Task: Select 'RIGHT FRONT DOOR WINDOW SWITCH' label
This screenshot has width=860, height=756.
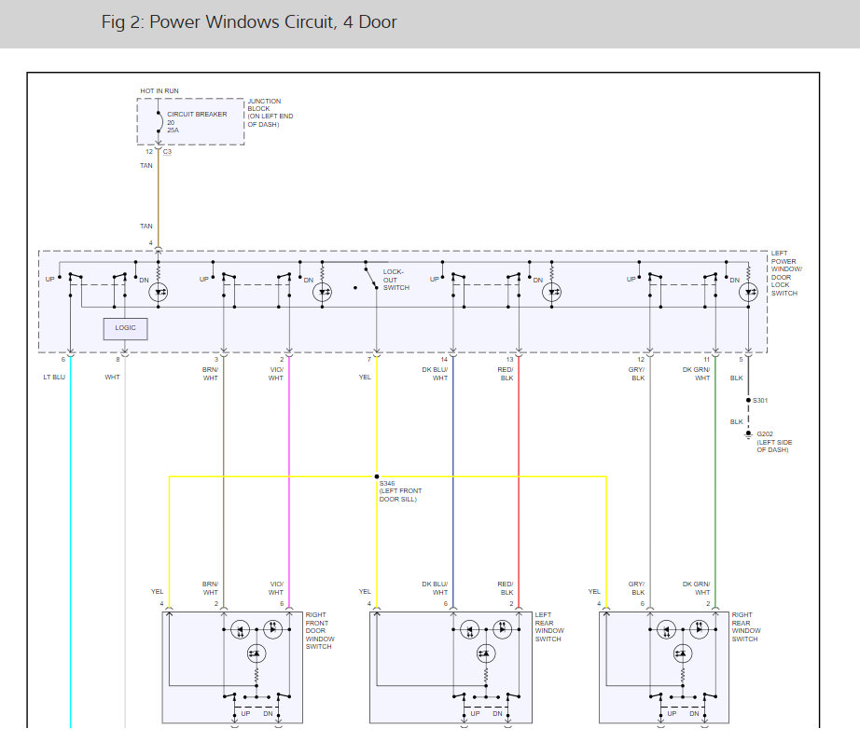Action: pos(320,631)
